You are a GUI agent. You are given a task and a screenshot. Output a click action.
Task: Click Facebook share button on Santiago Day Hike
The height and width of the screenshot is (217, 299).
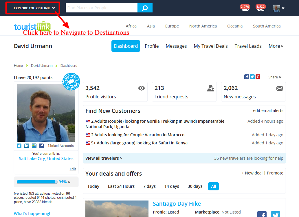click(x=262, y=214)
